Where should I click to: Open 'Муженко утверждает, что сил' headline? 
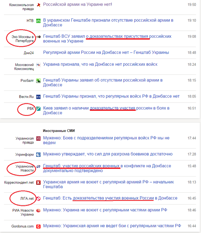coord(108,154)
